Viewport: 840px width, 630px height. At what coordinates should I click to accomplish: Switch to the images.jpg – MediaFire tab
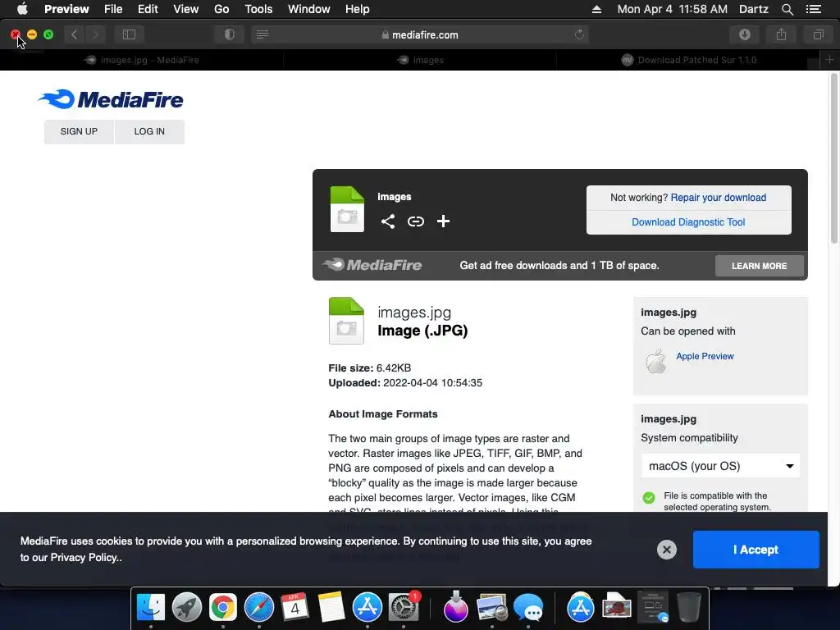tap(141, 60)
